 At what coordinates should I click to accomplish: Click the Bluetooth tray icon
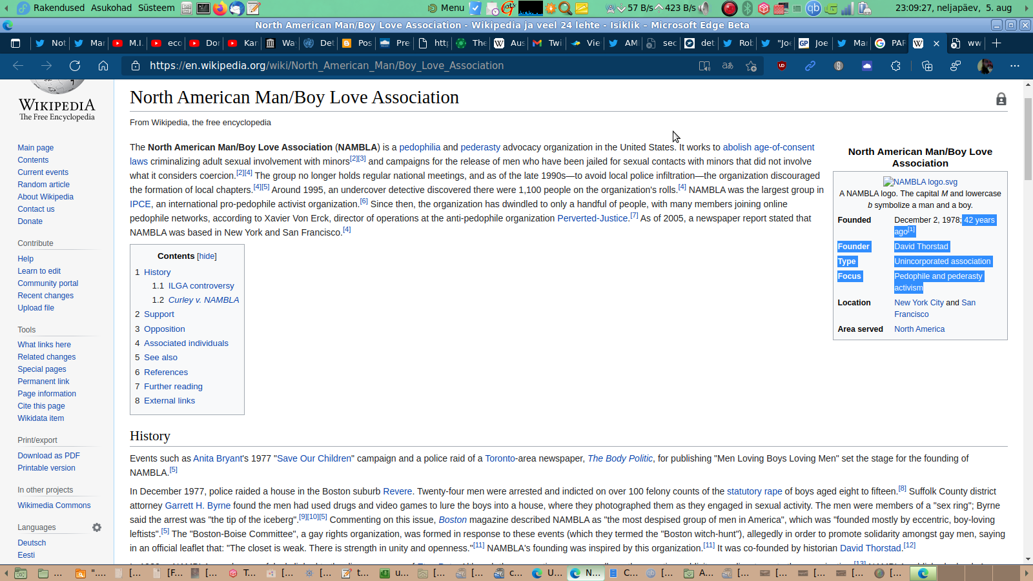(747, 8)
